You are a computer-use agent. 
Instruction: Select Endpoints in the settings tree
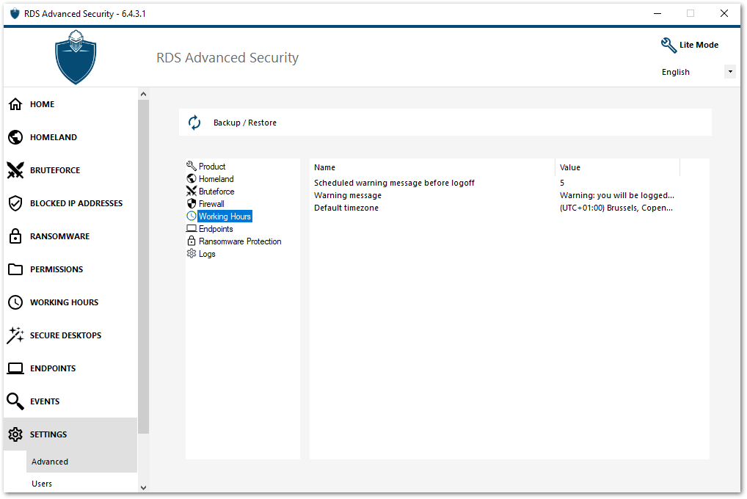[x=215, y=229]
